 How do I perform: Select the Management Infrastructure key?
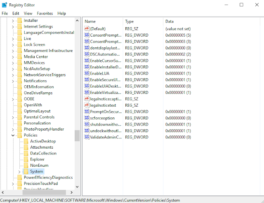(48, 51)
